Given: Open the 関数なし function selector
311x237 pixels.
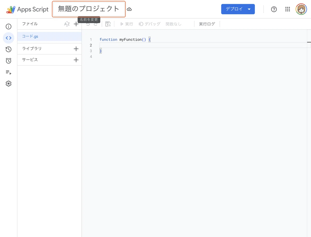Looking at the screenshot, I should click(x=174, y=24).
